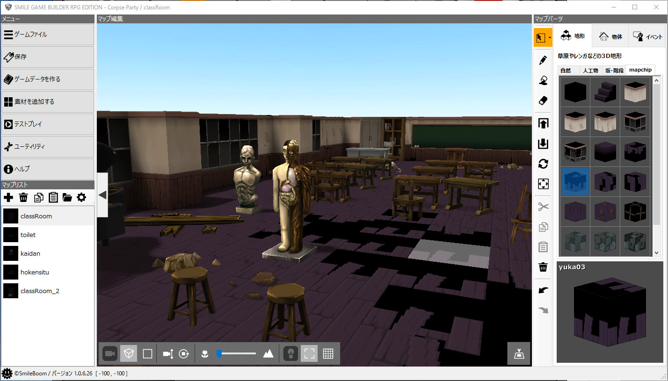The image size is (668, 381).
Task: Toggle the lightbulb lighting button
Action: pyautogui.click(x=290, y=354)
